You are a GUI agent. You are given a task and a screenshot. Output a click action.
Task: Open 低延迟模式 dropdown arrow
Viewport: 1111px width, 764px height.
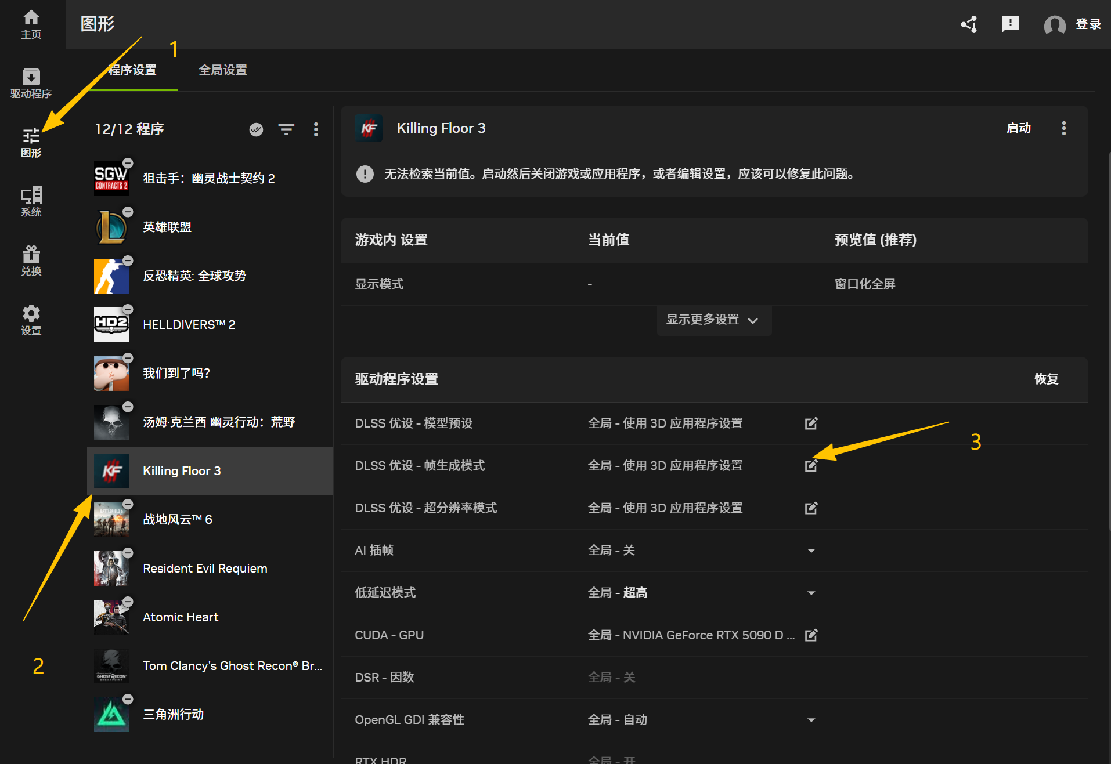pyautogui.click(x=811, y=593)
